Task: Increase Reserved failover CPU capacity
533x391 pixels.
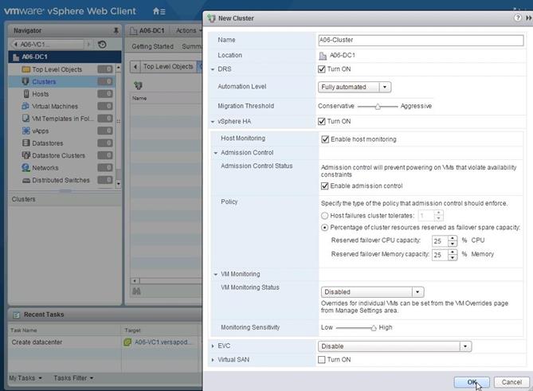Action: [452, 238]
